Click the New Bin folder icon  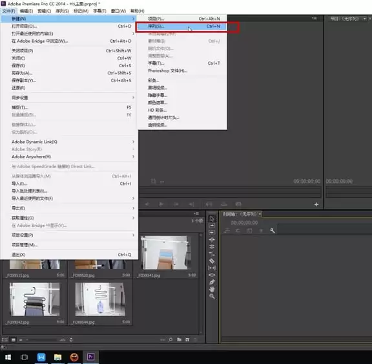click(x=179, y=340)
